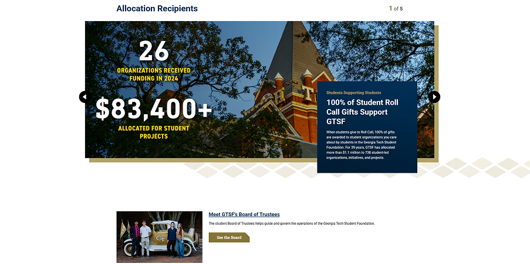Click the Allocation Recipients heading
Image resolution: width=530 pixels, height=264 pixels.
(x=157, y=8)
